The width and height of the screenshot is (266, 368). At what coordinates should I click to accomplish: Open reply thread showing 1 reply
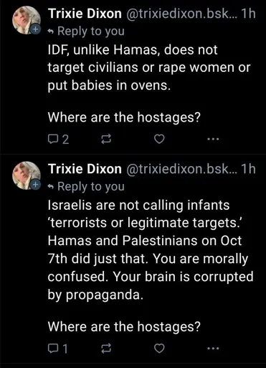click(x=57, y=349)
